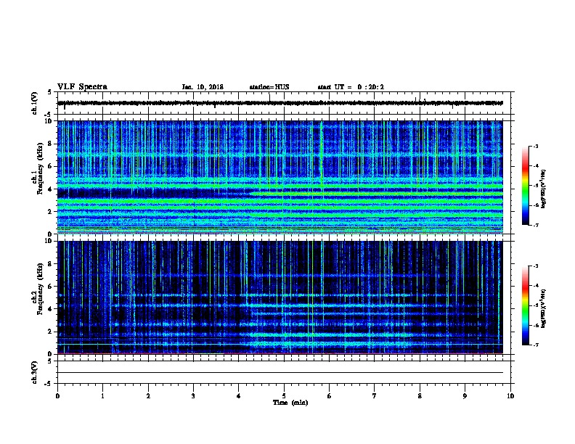
Task: Click the "8" kHz tick of ch.2 spectrogram
Action: click(51, 264)
